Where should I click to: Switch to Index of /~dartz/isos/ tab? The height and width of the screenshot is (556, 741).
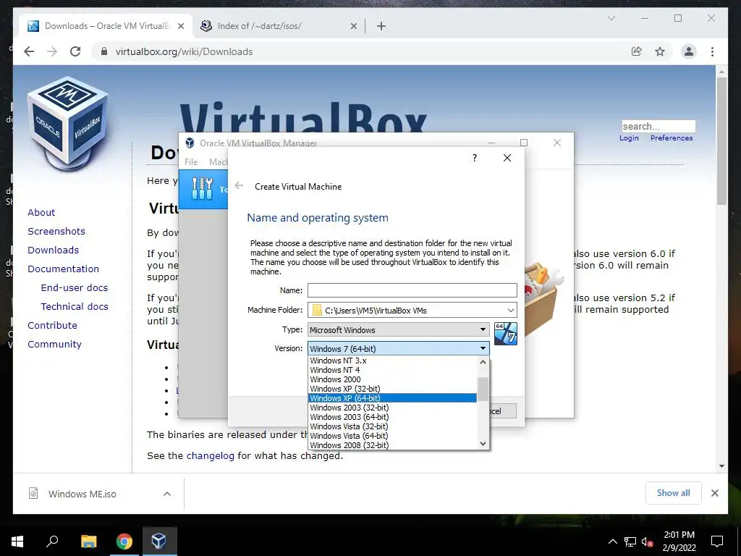pos(278,26)
